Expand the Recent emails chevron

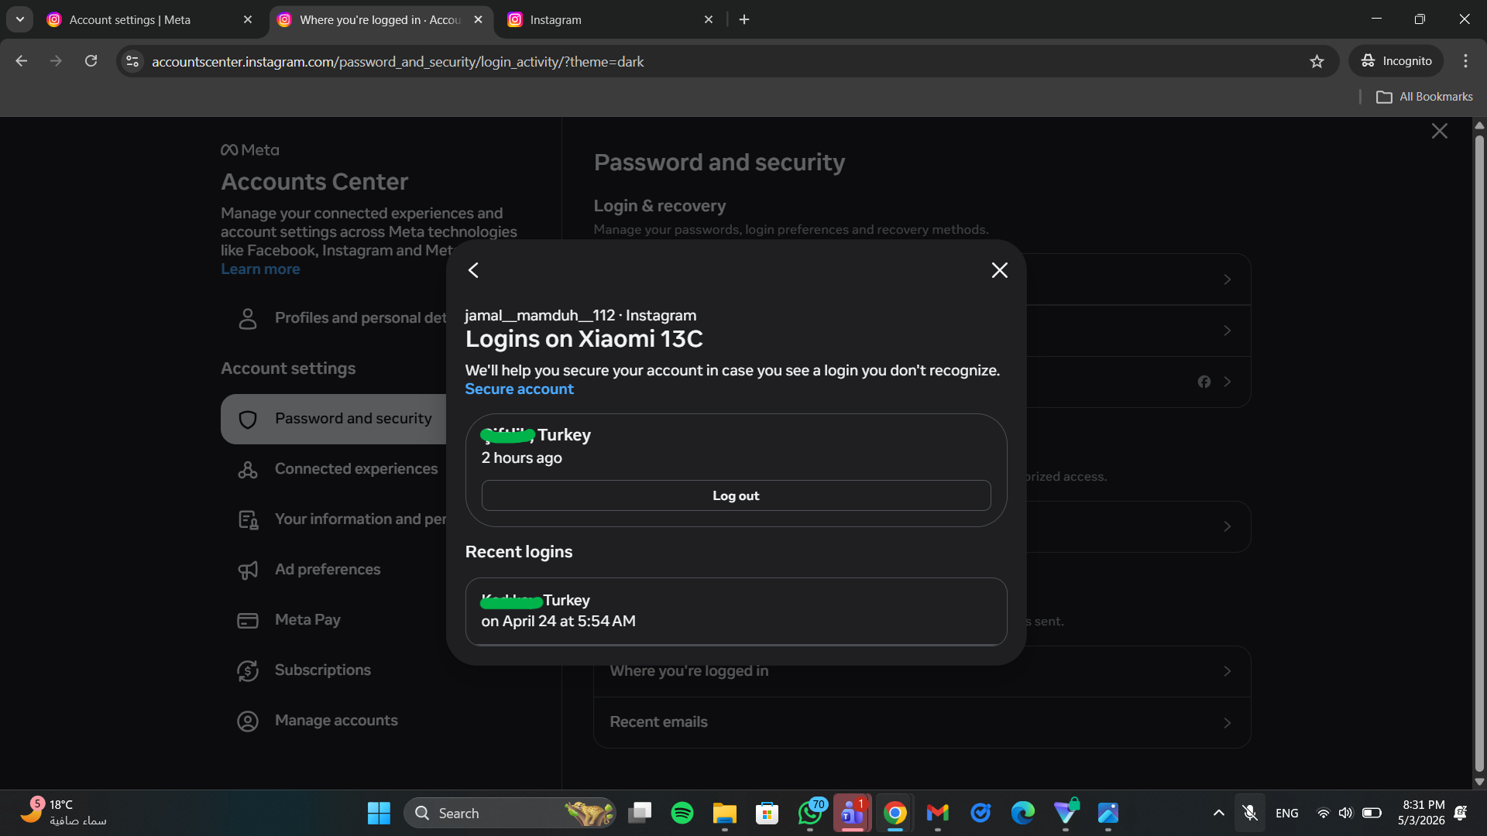(x=1227, y=722)
